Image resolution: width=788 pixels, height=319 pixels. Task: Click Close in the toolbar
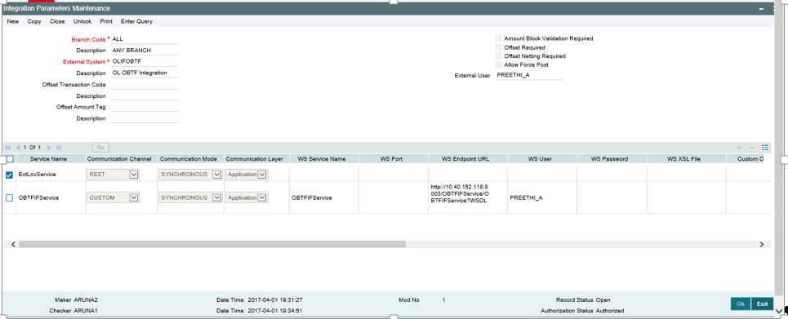57,21
